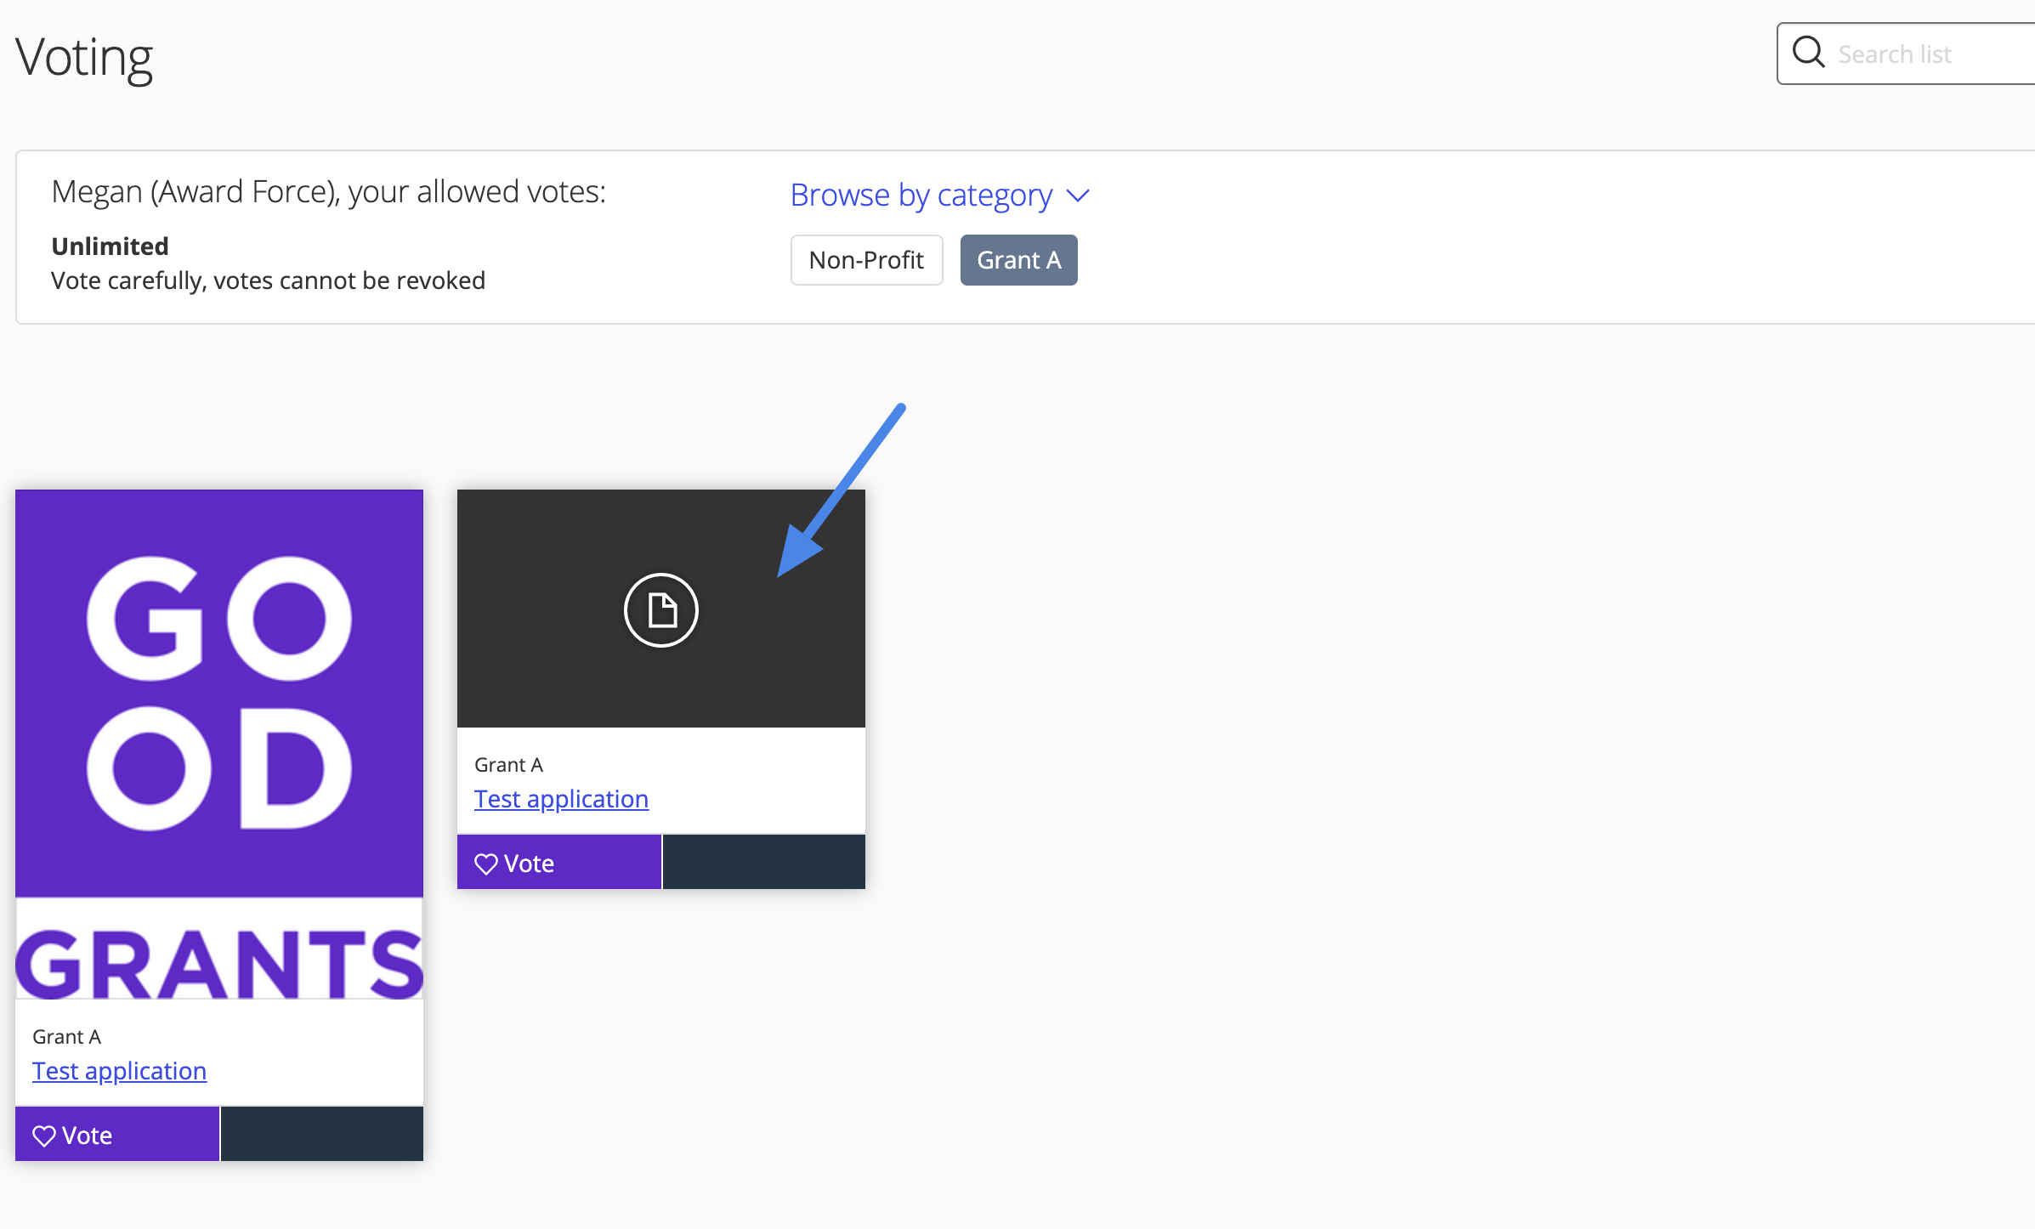Click the 'Unlimited' allowed votes text
The height and width of the screenshot is (1229, 2035).
click(110, 246)
